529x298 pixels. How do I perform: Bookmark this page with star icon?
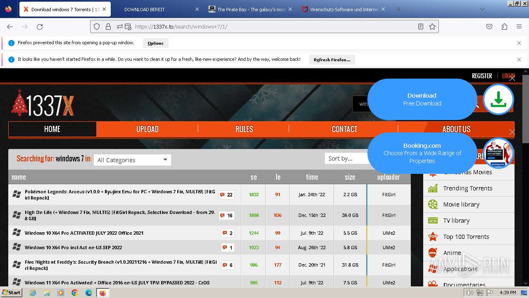click(x=432, y=26)
